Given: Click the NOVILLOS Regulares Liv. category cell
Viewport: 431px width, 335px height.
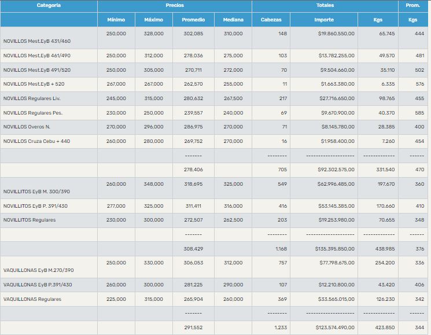Looking at the screenshot, I should [32, 99].
